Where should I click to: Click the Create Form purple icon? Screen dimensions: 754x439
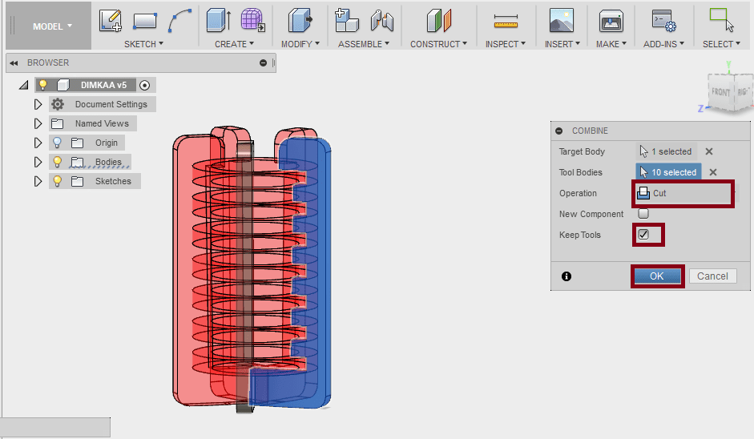tap(253, 20)
